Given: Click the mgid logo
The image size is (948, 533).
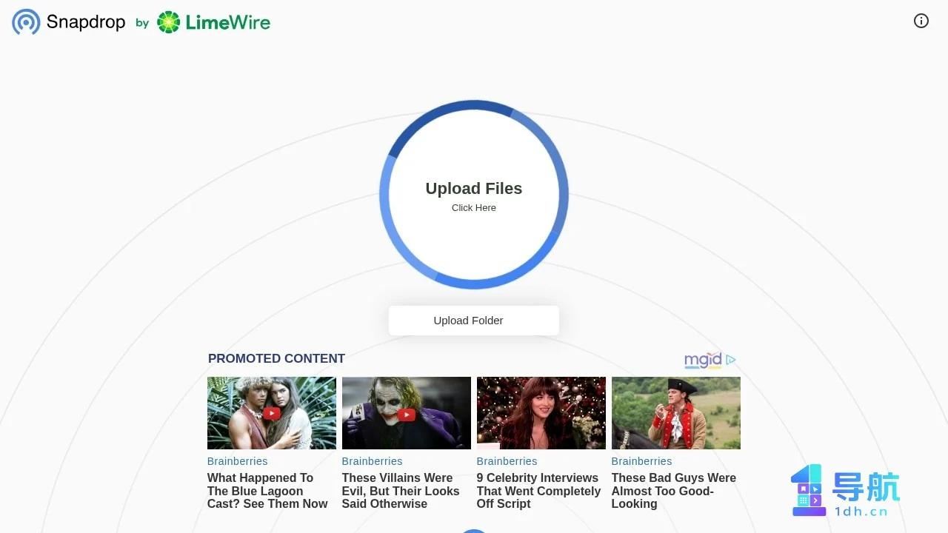Looking at the screenshot, I should click(703, 361).
